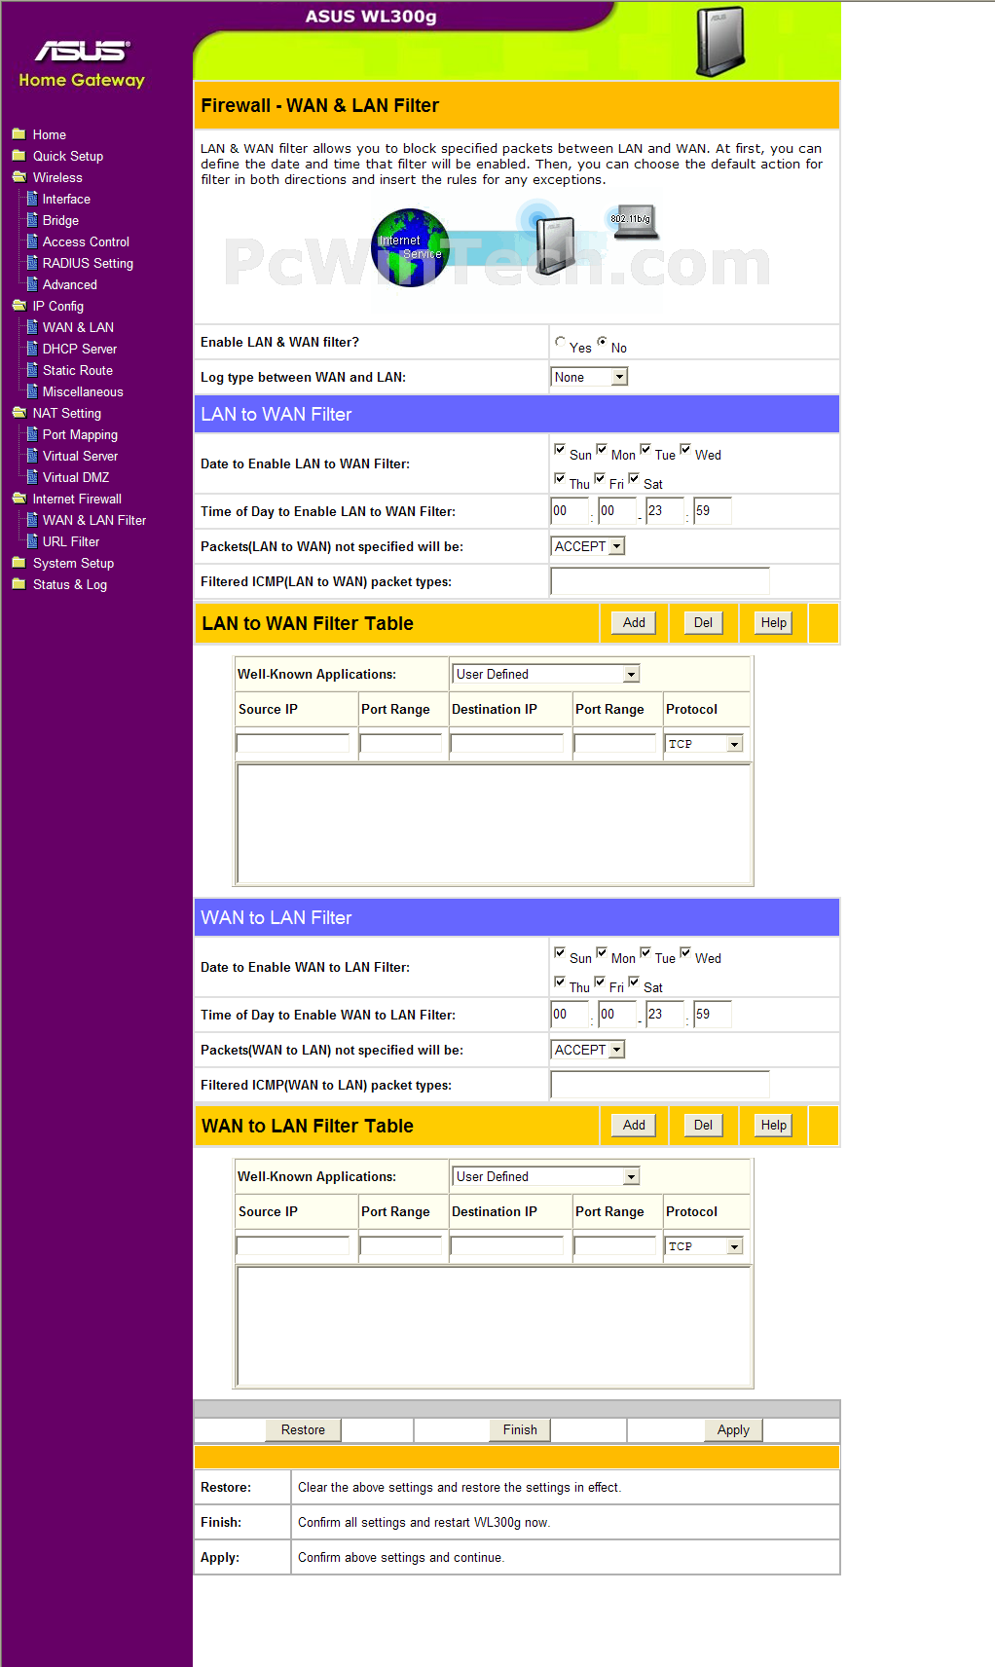Viewport: 995px width, 1667px height.
Task: Click the NAT Setting open-folder icon
Action: click(x=18, y=413)
